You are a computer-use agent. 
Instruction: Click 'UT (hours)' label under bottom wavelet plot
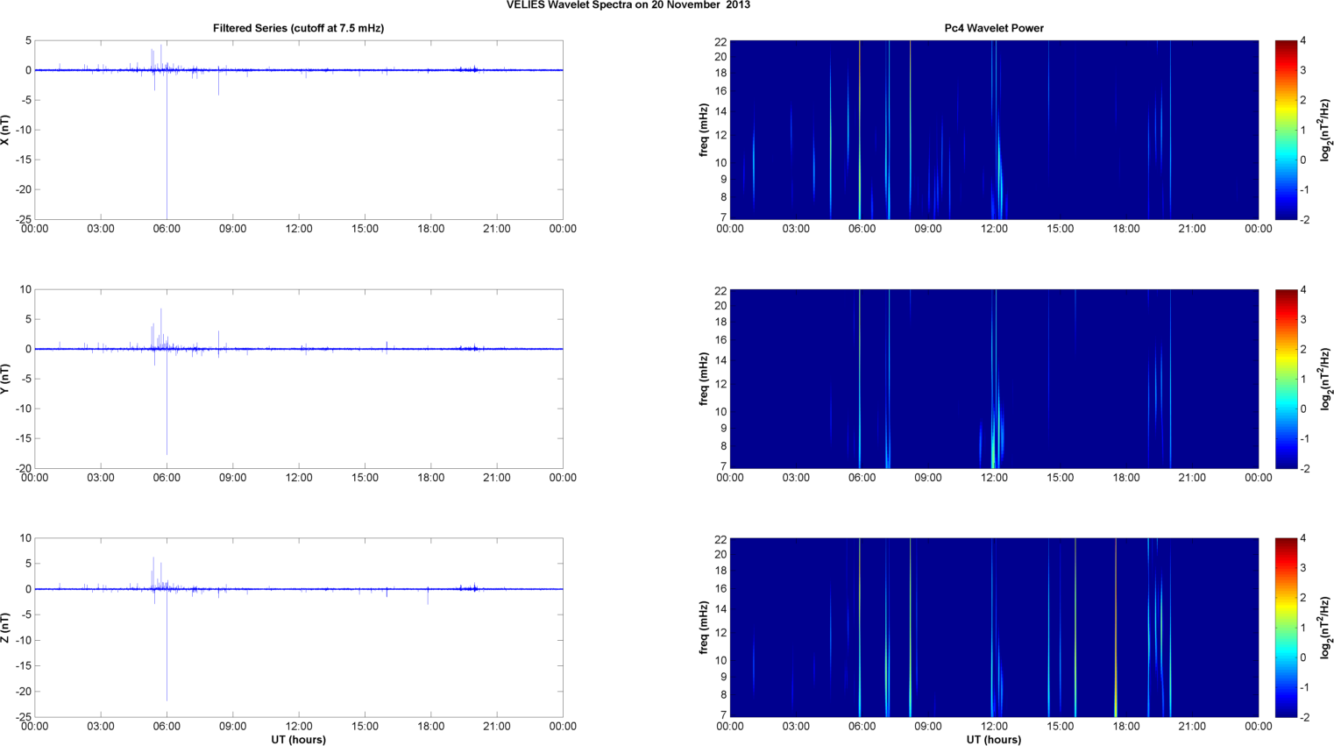pyautogui.click(x=994, y=740)
